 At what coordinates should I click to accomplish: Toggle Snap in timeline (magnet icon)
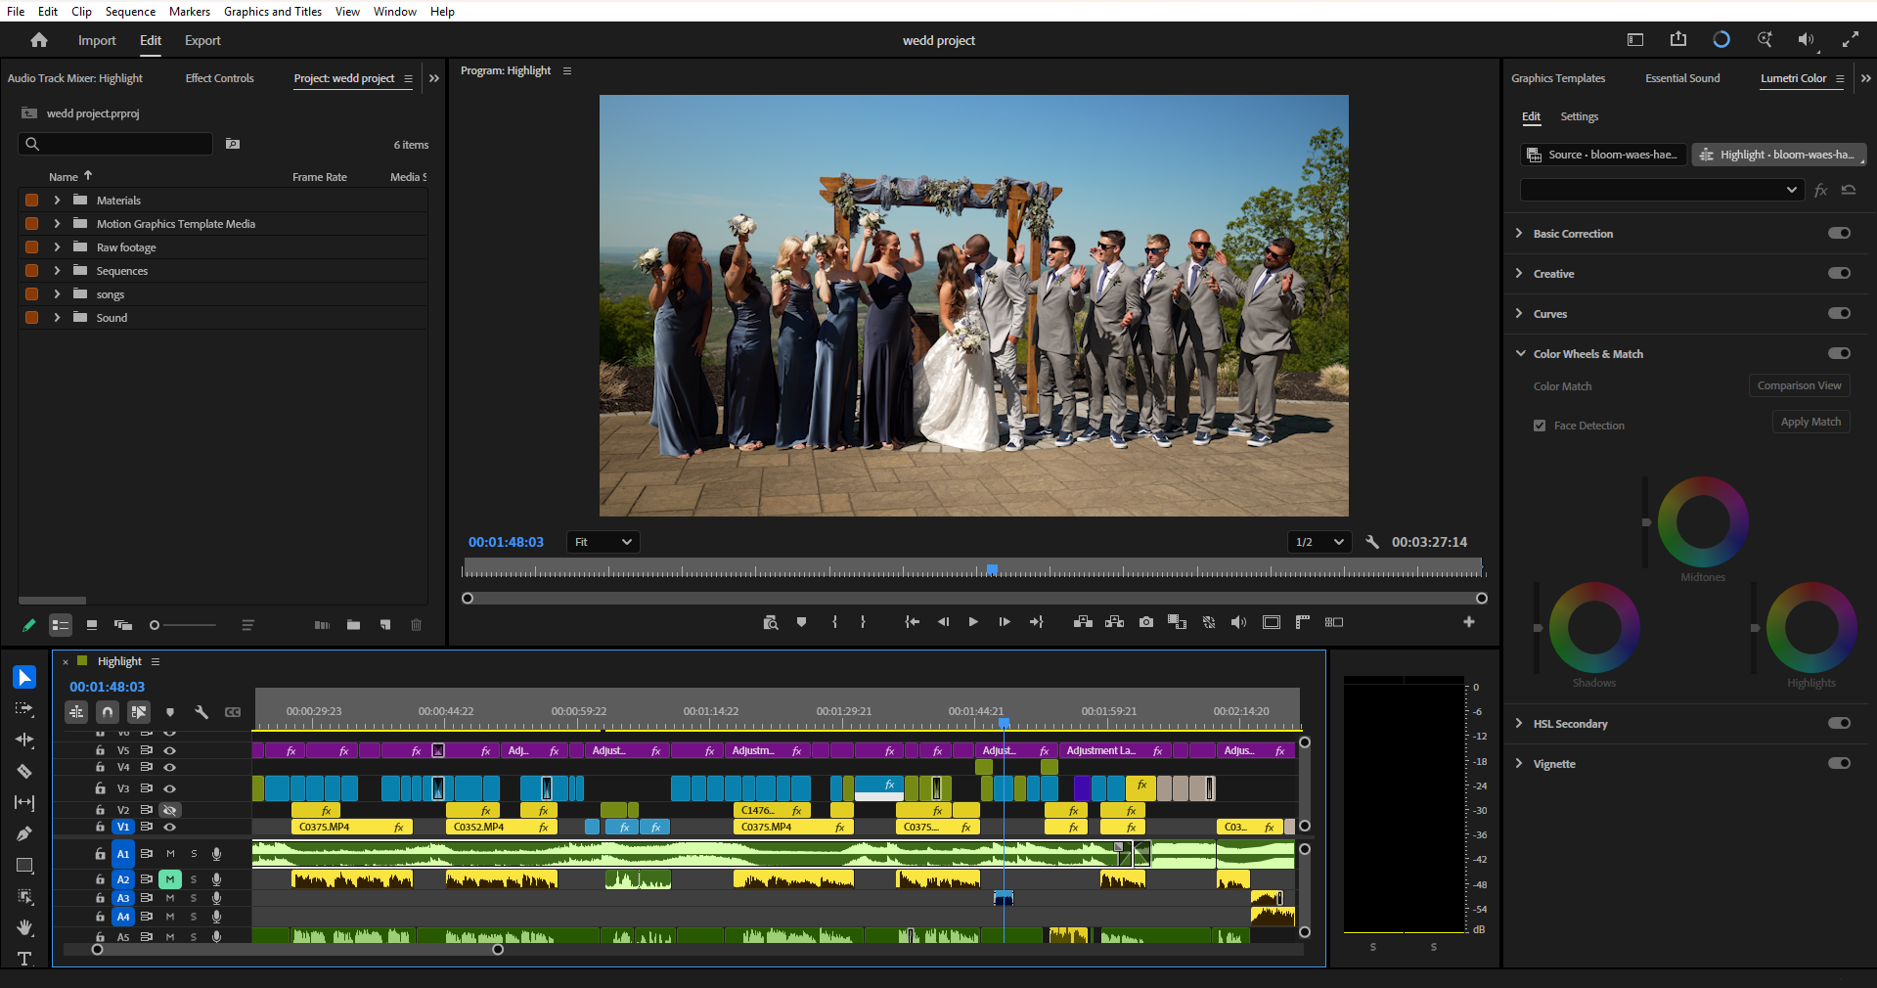(x=108, y=712)
